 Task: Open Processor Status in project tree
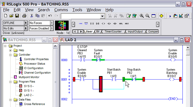tap(34, 64)
